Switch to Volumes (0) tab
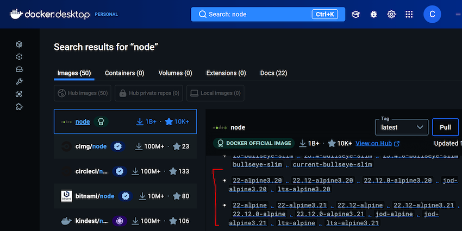Image resolution: width=462 pixels, height=231 pixels. [175, 73]
